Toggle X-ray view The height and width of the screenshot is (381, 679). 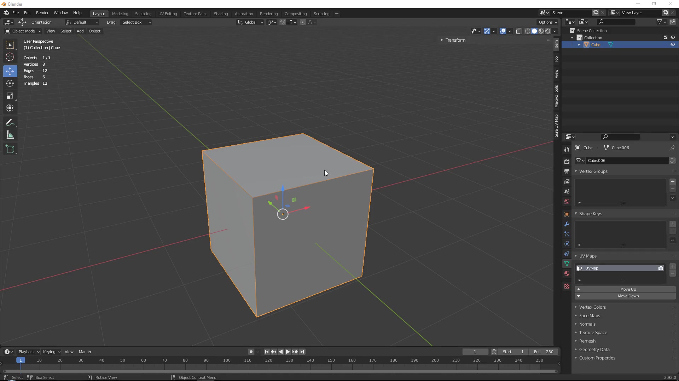click(x=518, y=31)
